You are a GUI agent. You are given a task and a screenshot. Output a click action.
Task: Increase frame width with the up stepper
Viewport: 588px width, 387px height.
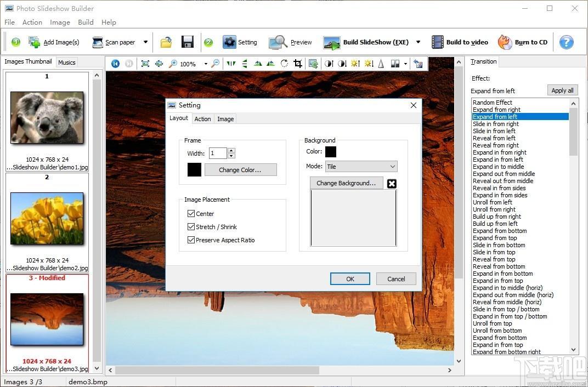click(x=231, y=151)
